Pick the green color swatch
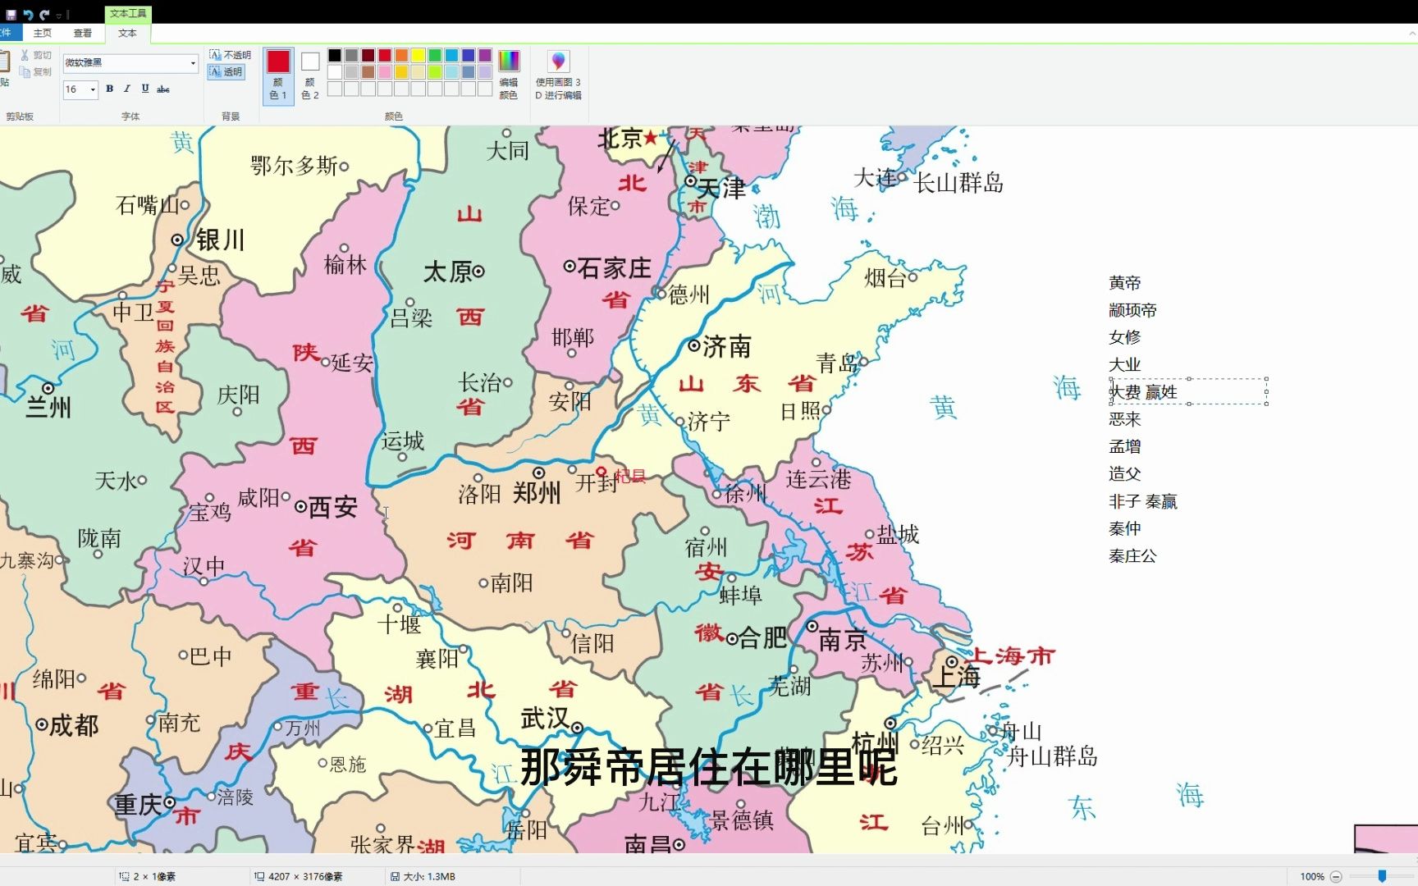The width and height of the screenshot is (1418, 886). 435,55
